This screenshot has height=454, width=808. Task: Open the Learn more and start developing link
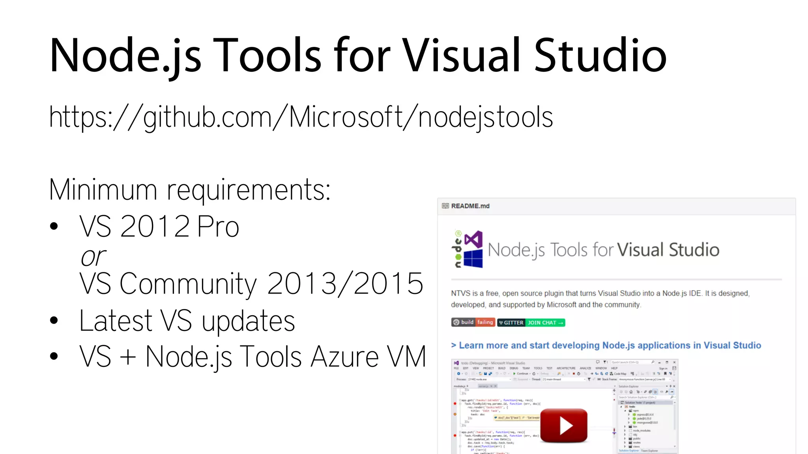[x=606, y=345]
